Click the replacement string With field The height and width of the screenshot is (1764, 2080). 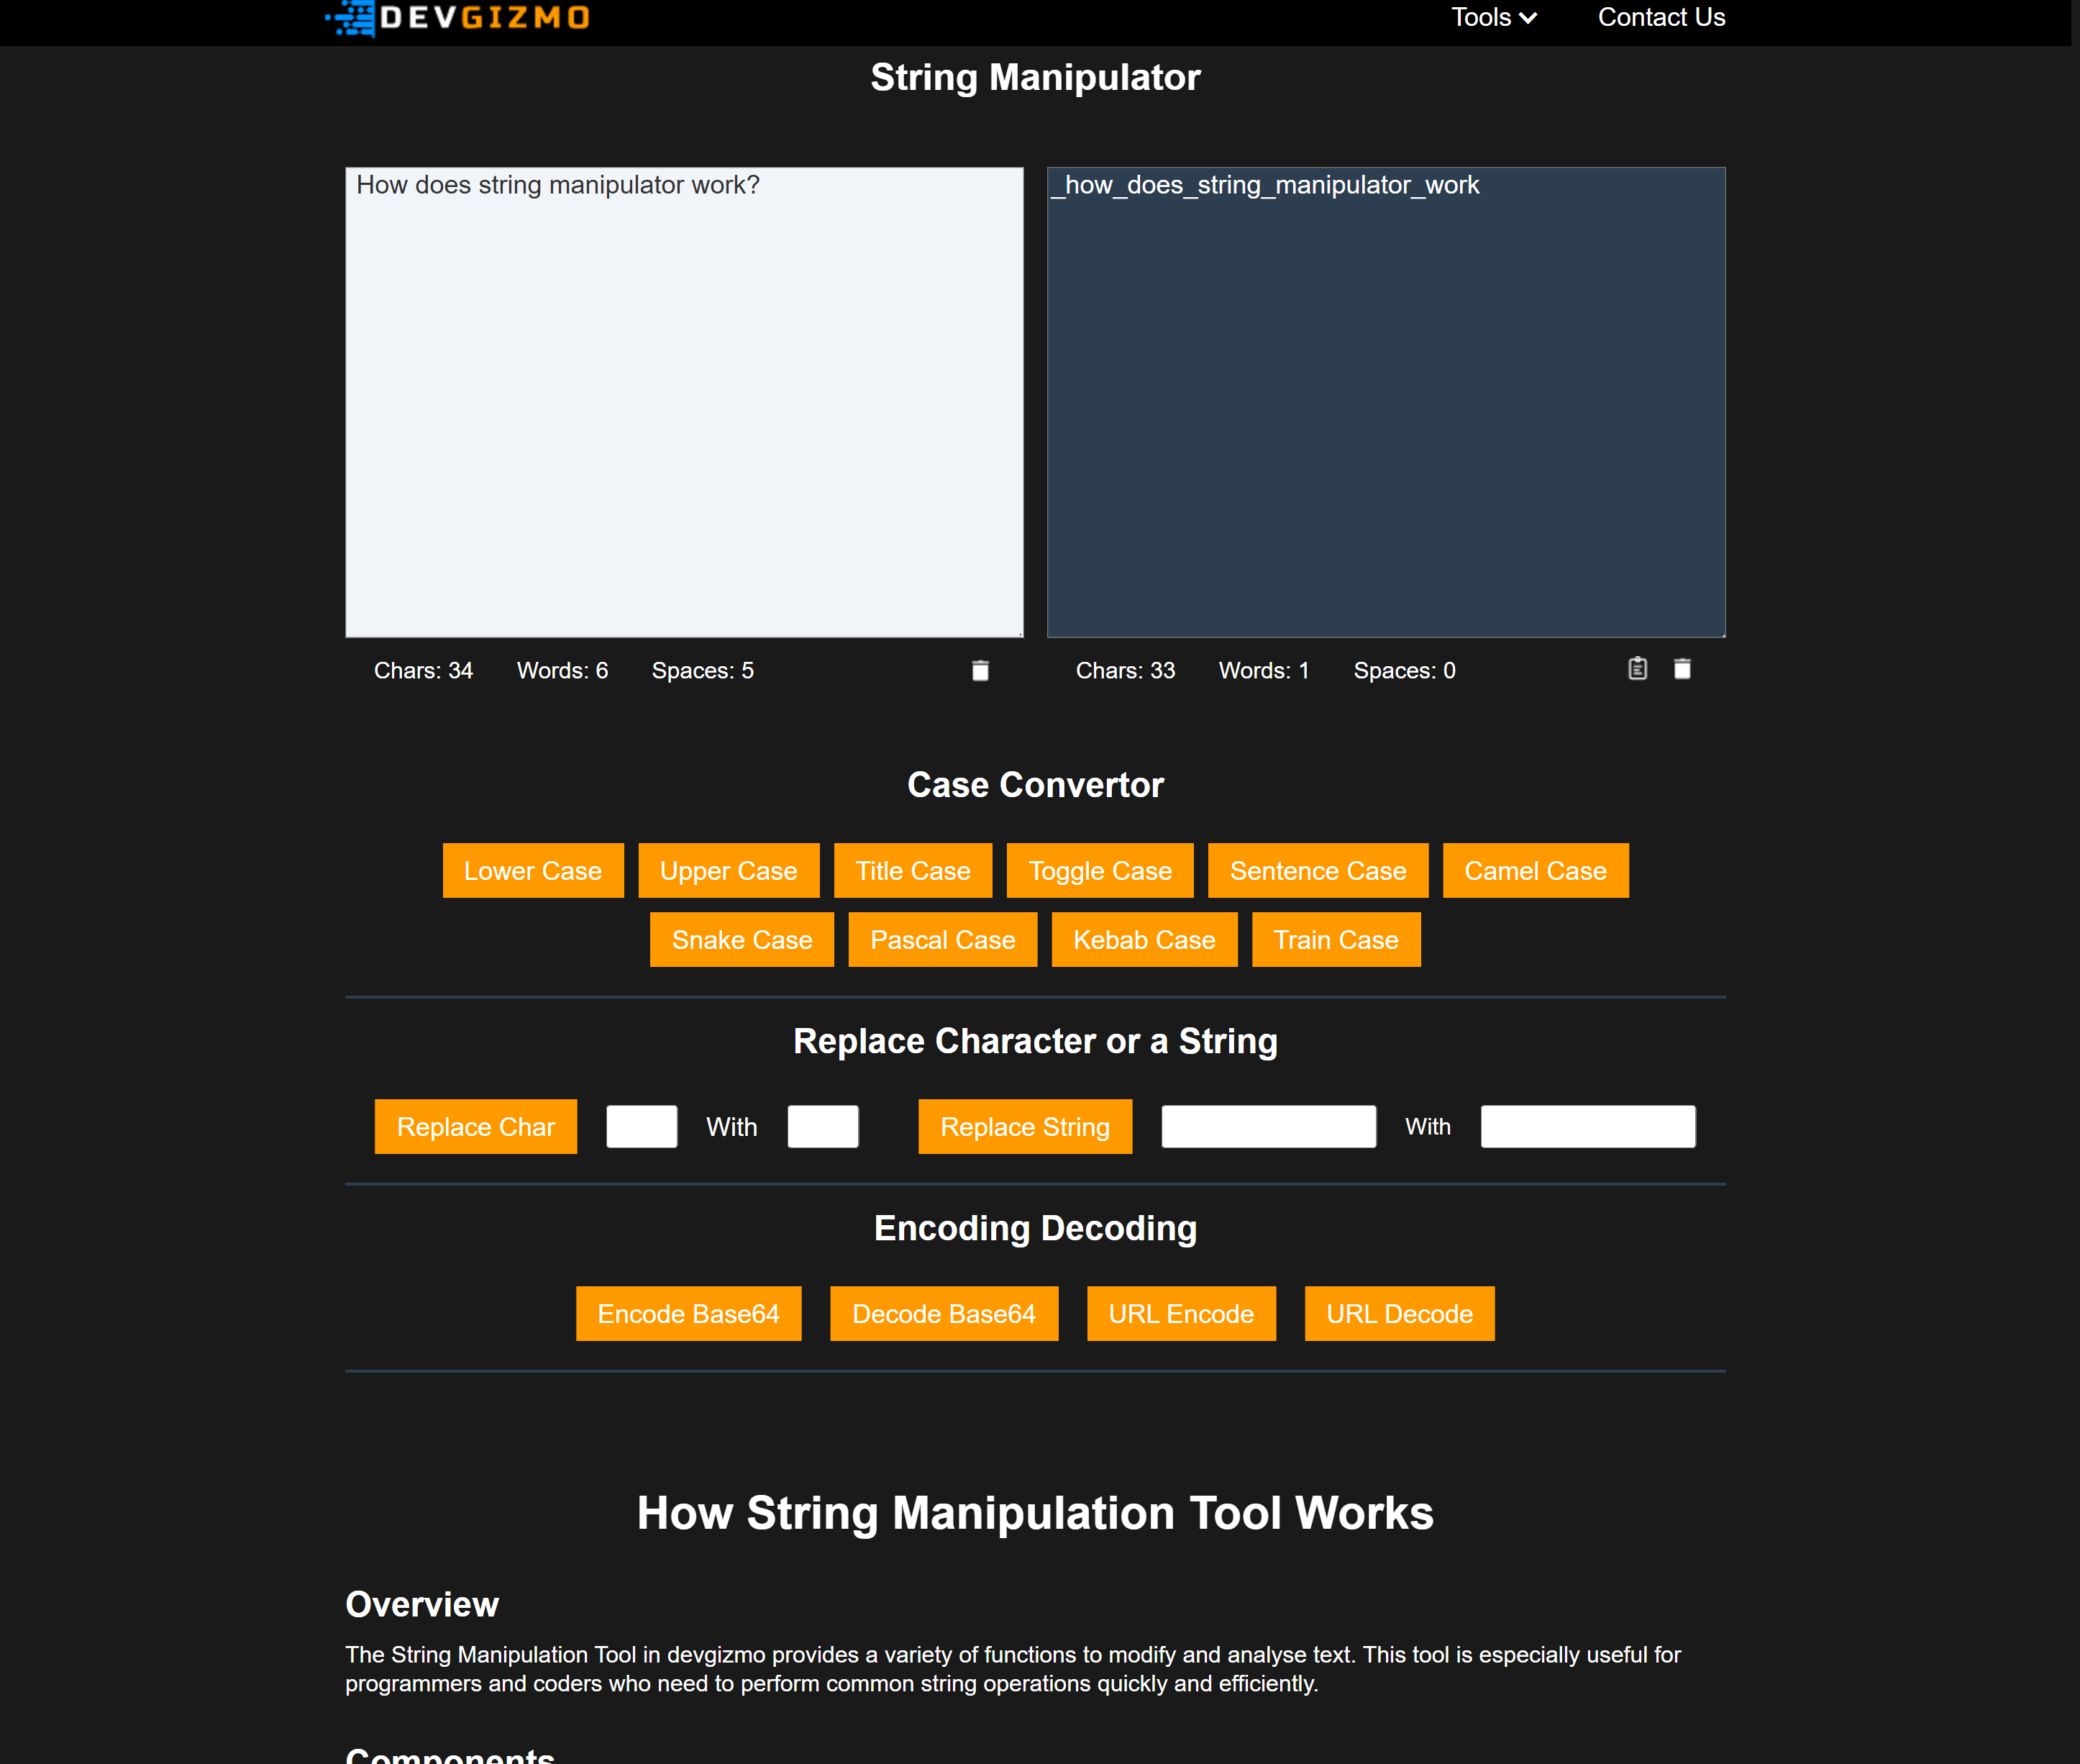click(1587, 1126)
